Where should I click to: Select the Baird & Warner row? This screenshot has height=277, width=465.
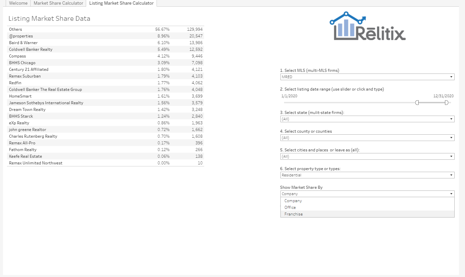coord(105,43)
